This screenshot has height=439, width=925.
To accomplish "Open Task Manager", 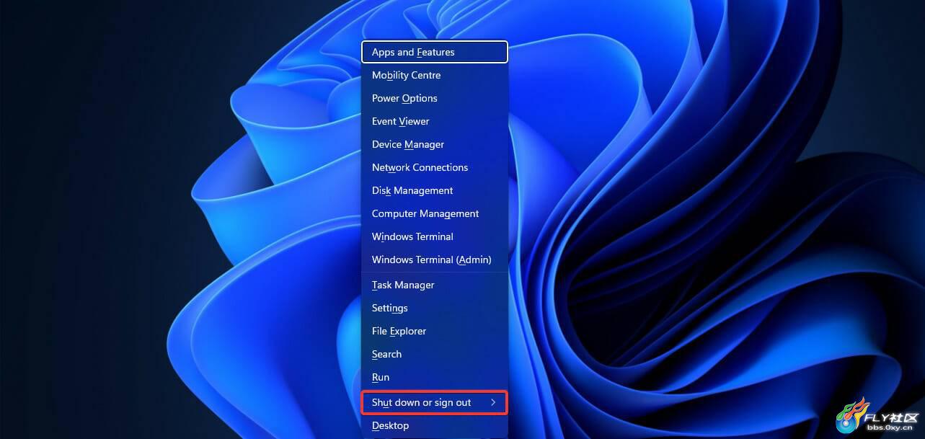I will 435,285.
